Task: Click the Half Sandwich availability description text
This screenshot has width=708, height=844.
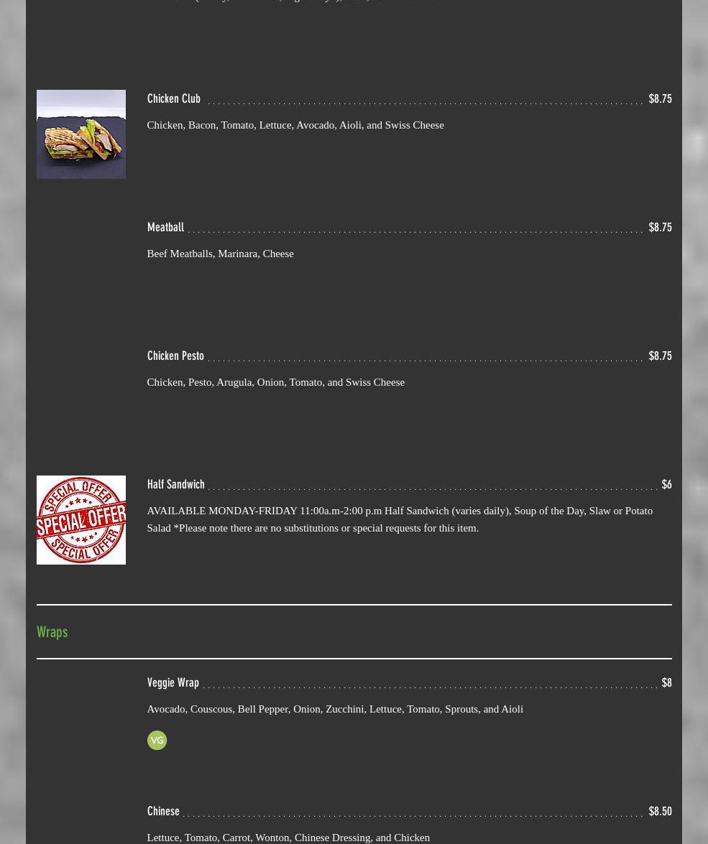Action: pos(400,519)
